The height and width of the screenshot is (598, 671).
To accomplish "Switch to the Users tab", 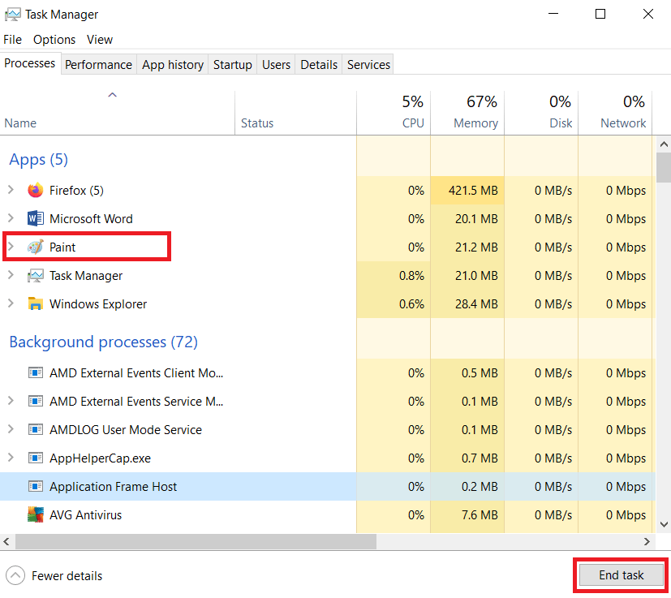I will pyautogui.click(x=276, y=64).
